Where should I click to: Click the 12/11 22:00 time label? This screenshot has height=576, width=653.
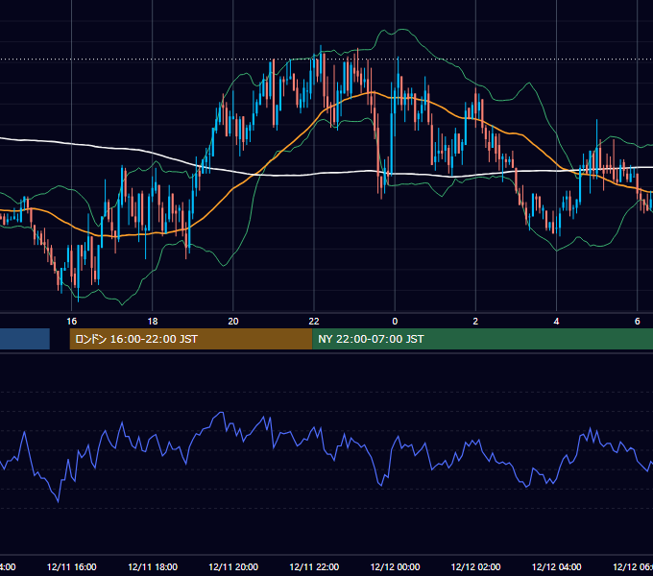coord(314,566)
